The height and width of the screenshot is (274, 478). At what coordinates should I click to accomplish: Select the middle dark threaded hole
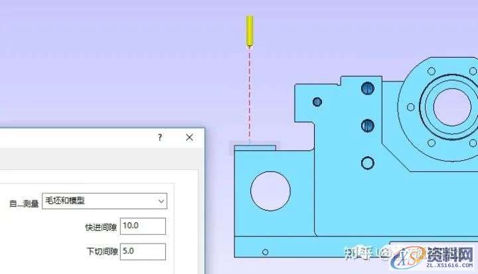pos(367,125)
